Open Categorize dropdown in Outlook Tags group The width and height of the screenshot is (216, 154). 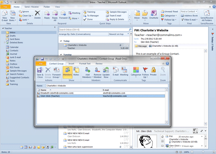click(169, 16)
